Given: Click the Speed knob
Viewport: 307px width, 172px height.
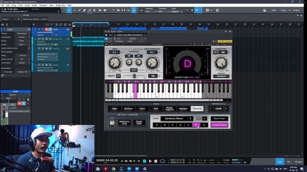Looking at the screenshot, I should coord(114,63).
